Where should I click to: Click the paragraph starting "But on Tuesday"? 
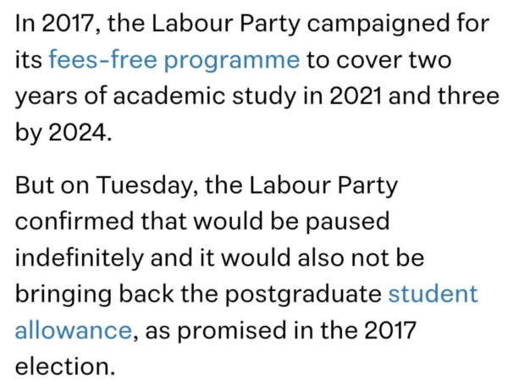click(246, 275)
